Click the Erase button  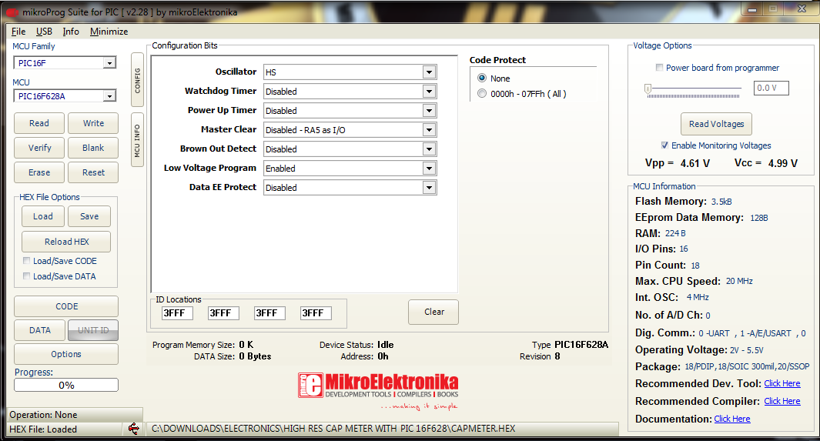(39, 172)
